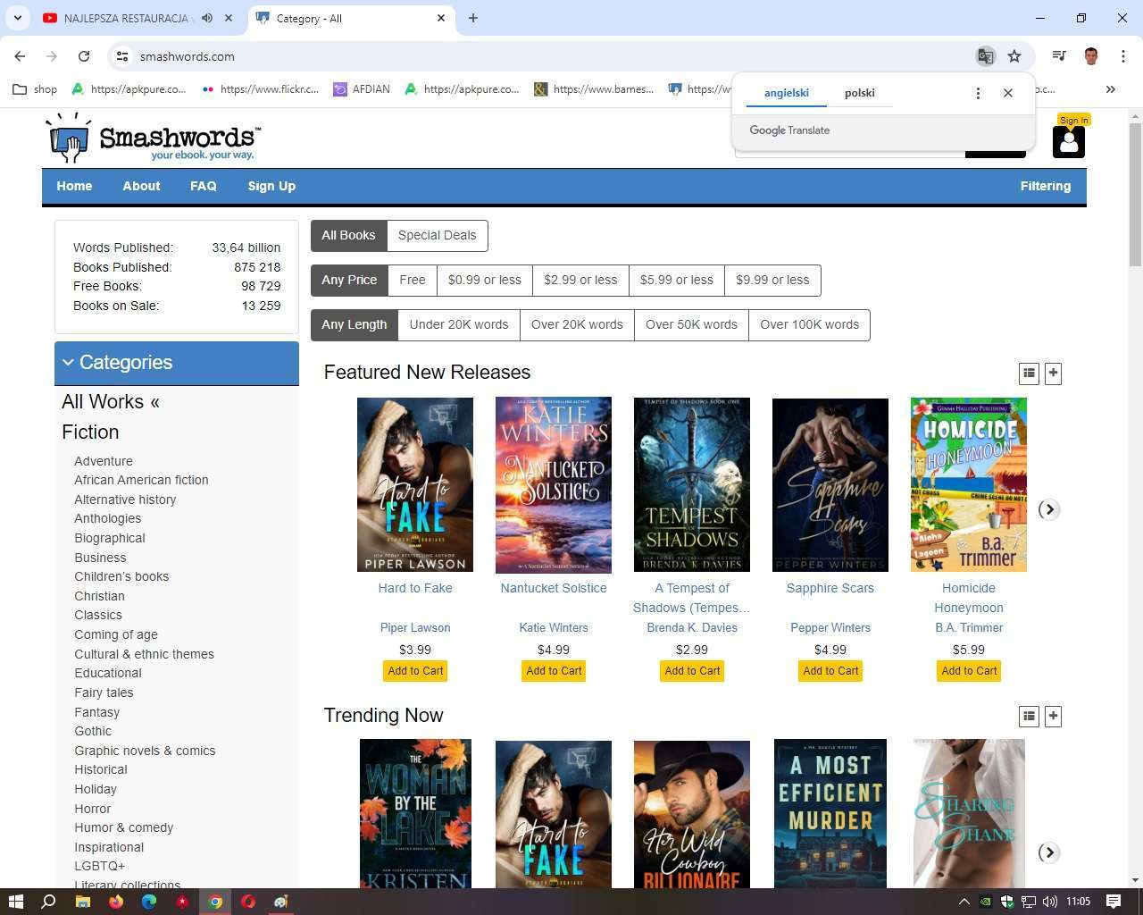Open a new browser tab

click(x=473, y=18)
